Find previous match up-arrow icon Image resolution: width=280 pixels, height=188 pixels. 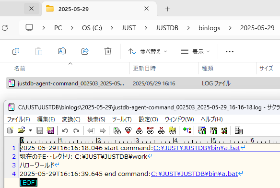pyautogui.click(x=140, y=130)
